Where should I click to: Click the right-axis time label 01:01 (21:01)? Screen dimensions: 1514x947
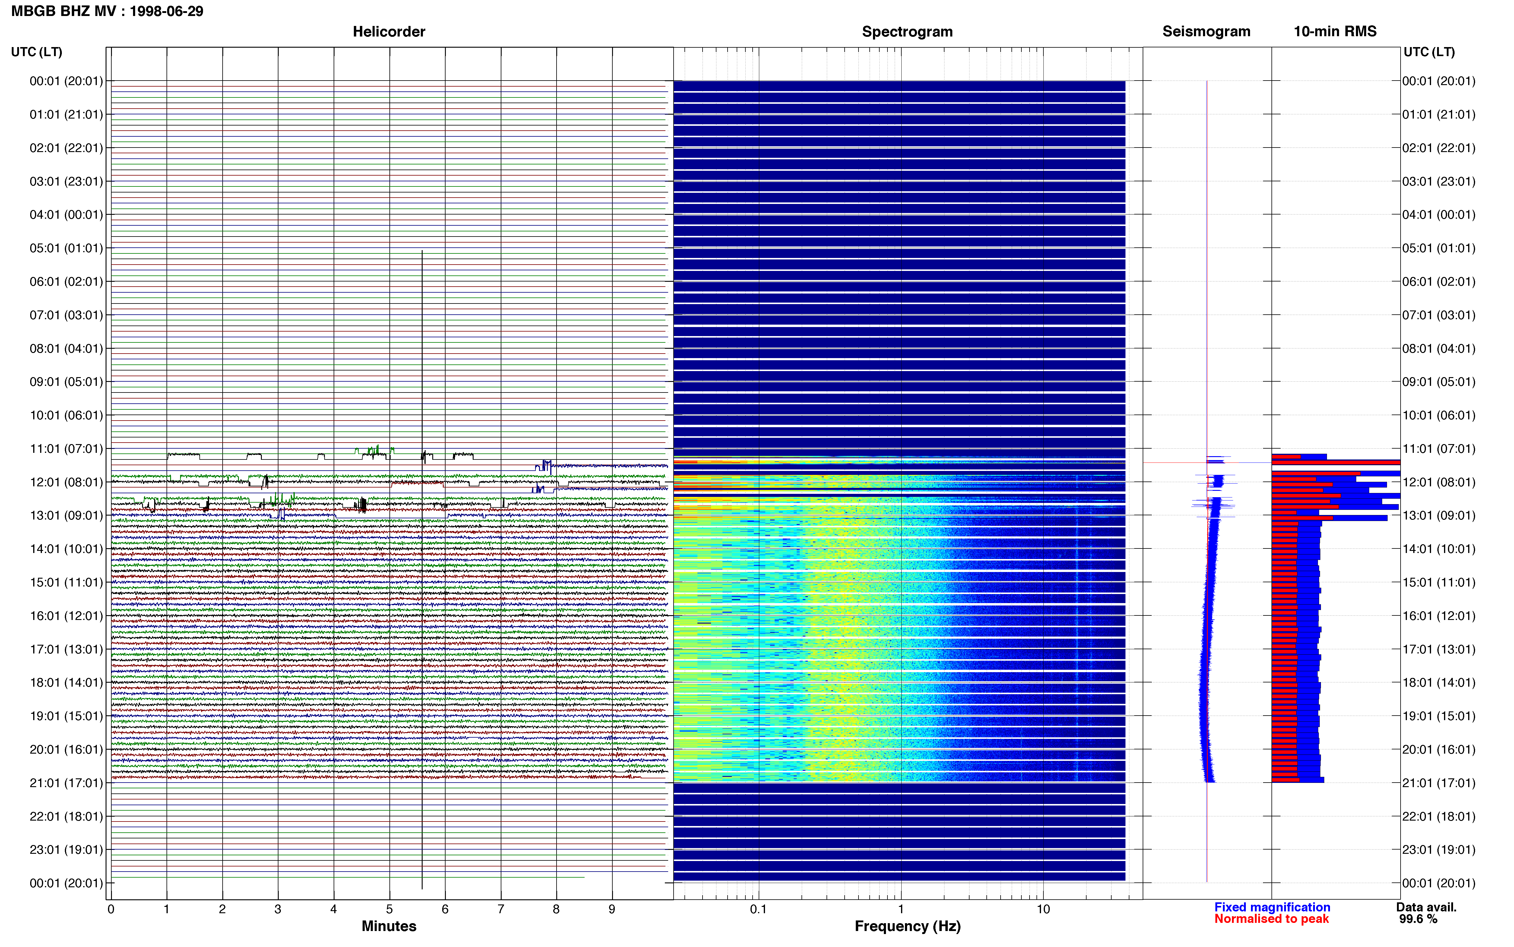(1439, 115)
